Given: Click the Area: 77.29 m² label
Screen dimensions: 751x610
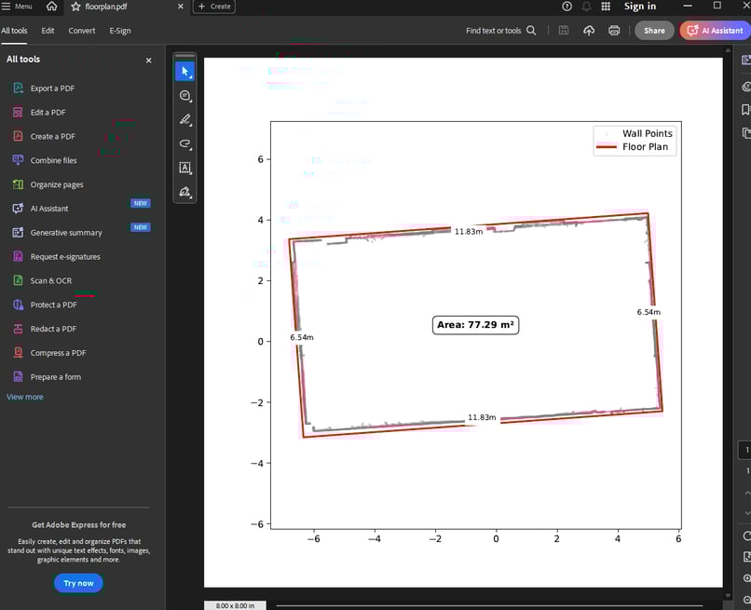Looking at the screenshot, I should click(x=475, y=325).
